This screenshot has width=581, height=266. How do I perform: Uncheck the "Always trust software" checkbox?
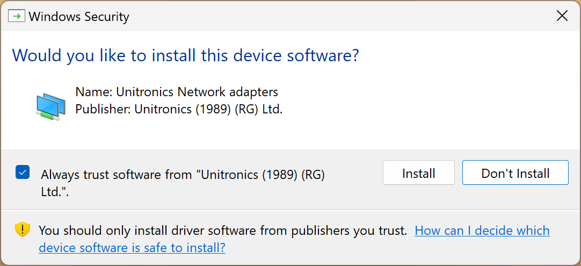click(x=23, y=172)
